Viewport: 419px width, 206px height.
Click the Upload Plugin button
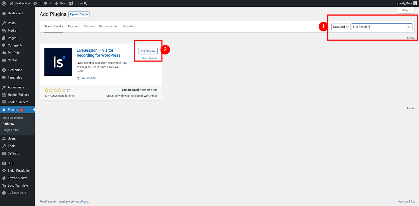pyautogui.click(x=79, y=14)
